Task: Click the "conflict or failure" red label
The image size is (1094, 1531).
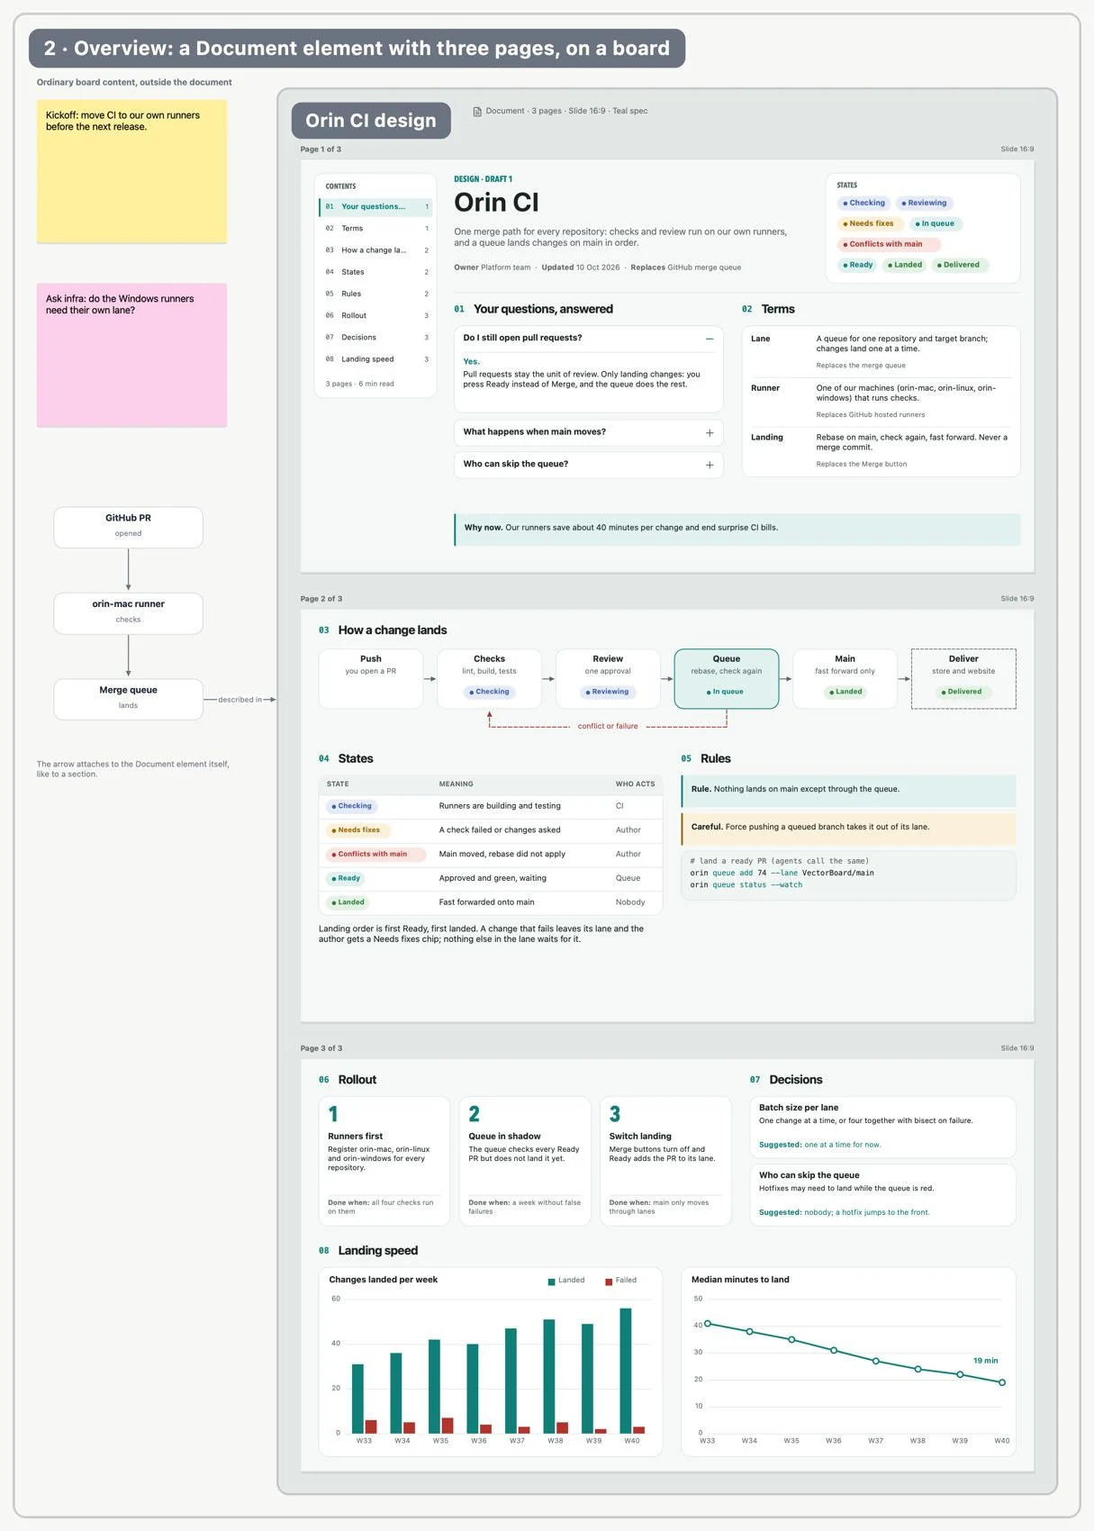Action: [x=608, y=727]
